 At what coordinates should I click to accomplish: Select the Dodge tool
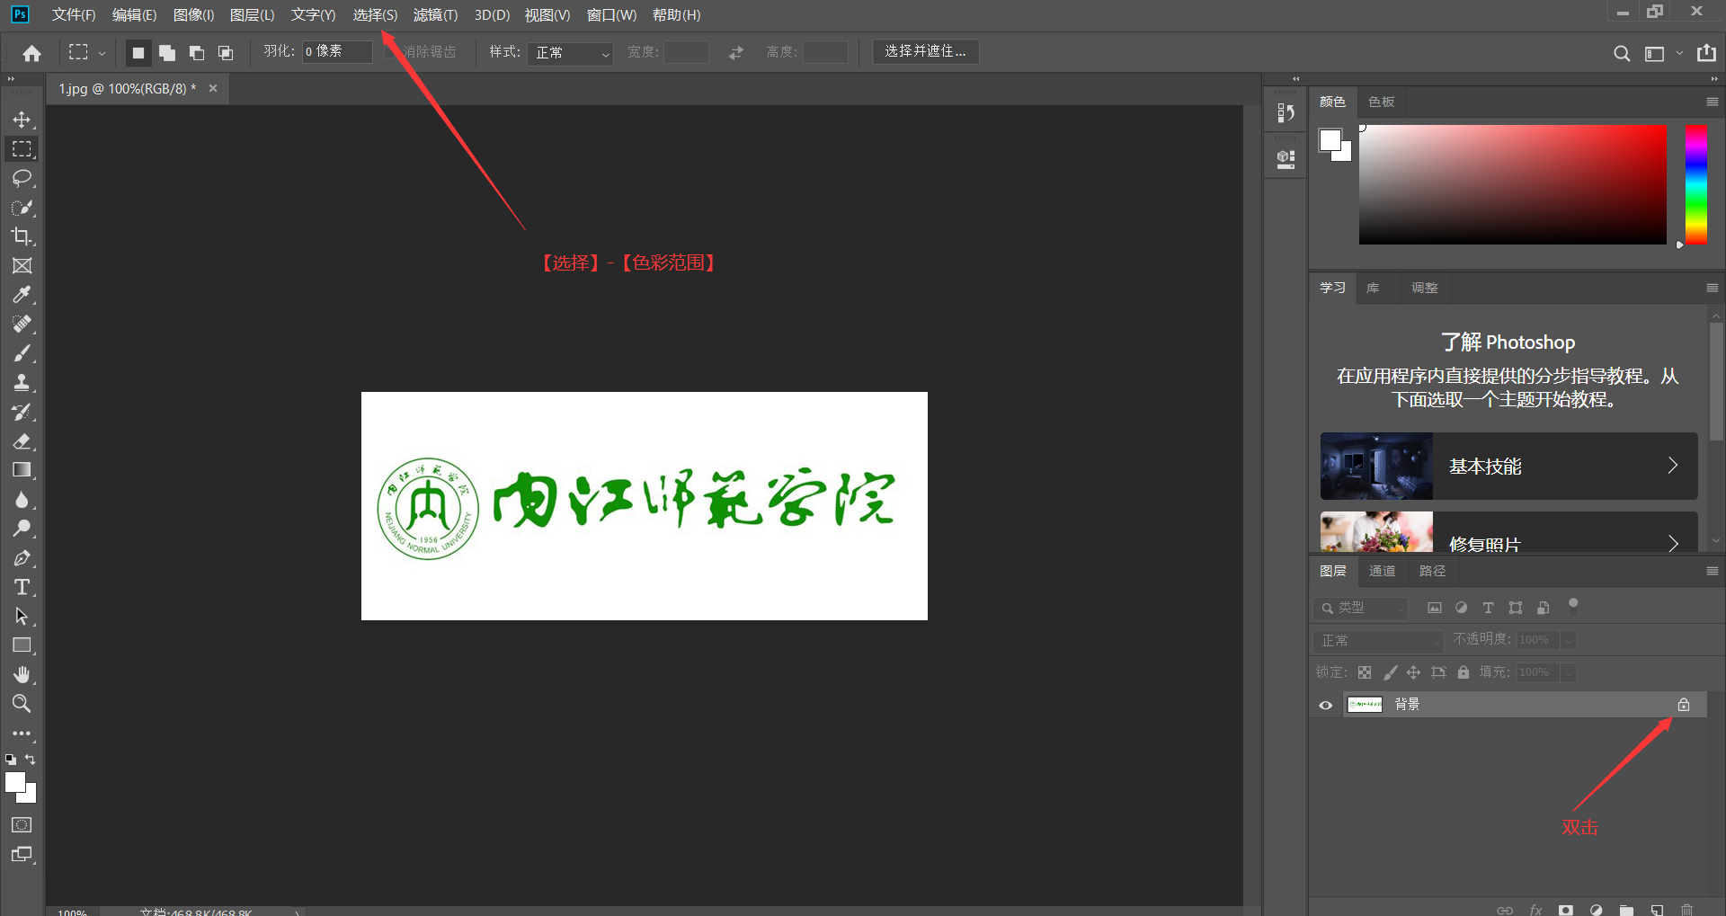[22, 529]
